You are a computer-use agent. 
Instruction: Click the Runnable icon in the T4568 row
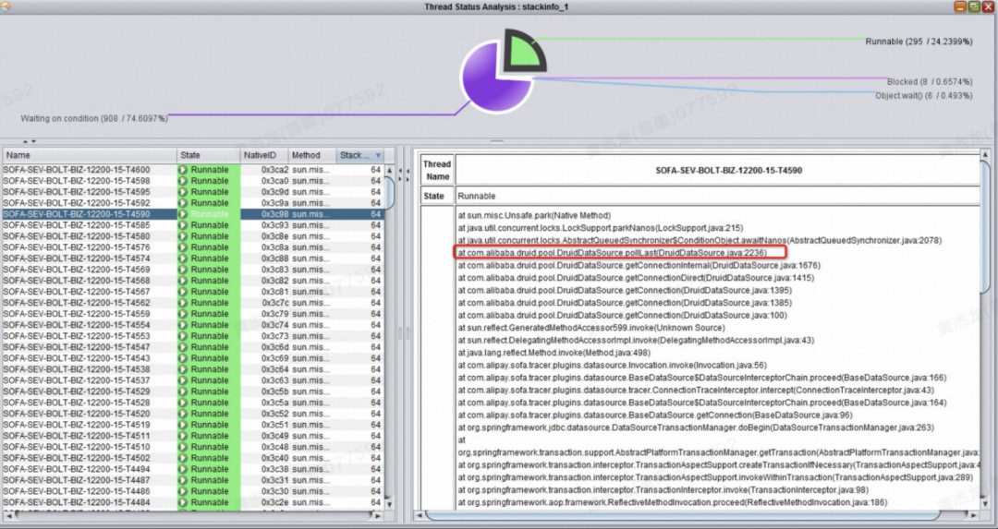click(183, 281)
